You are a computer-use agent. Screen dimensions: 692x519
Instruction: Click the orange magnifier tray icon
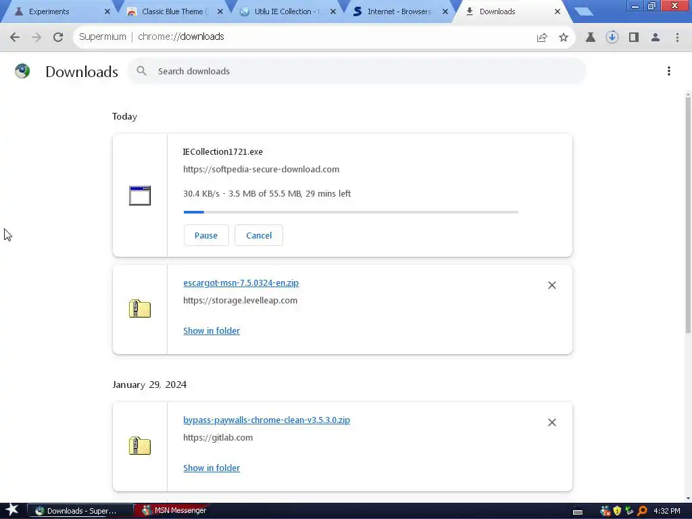pyautogui.click(x=642, y=511)
